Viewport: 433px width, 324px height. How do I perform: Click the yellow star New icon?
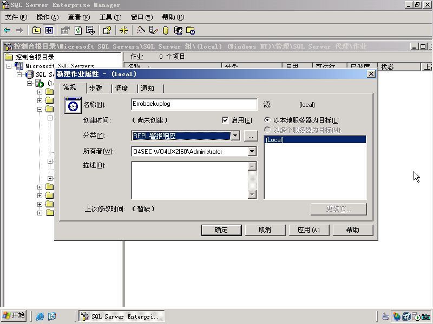123,30
